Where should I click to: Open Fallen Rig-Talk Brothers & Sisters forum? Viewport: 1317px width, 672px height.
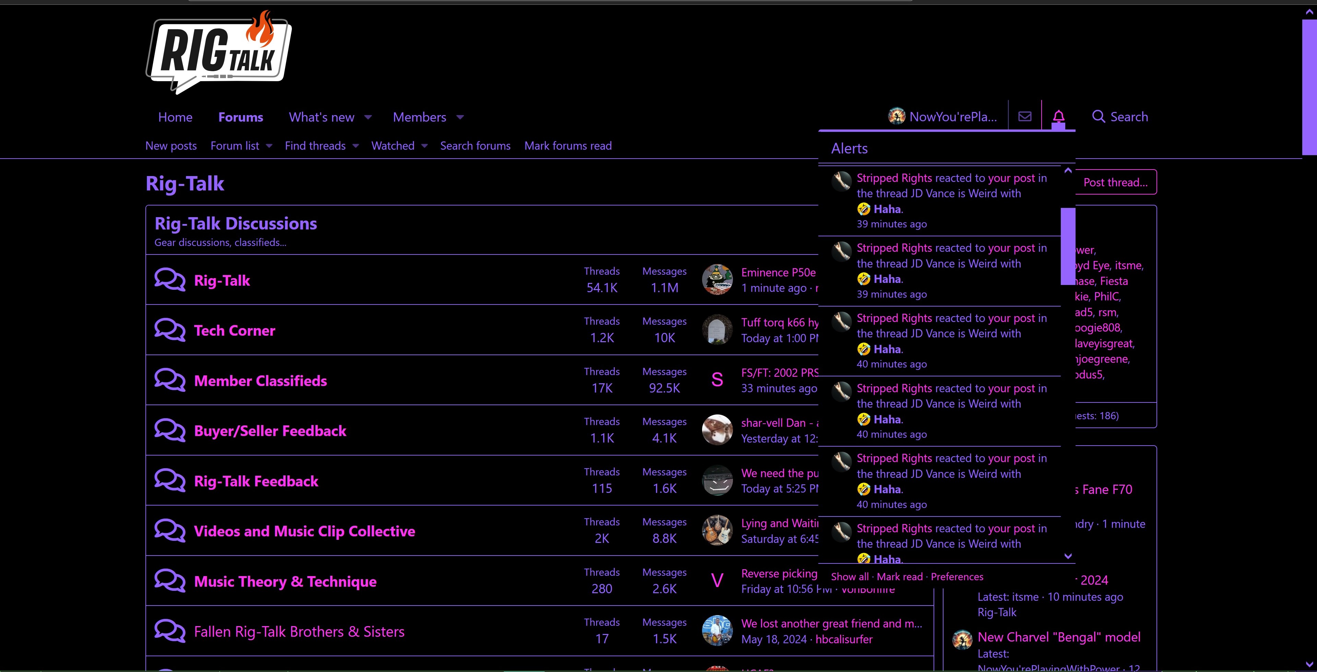pos(299,632)
